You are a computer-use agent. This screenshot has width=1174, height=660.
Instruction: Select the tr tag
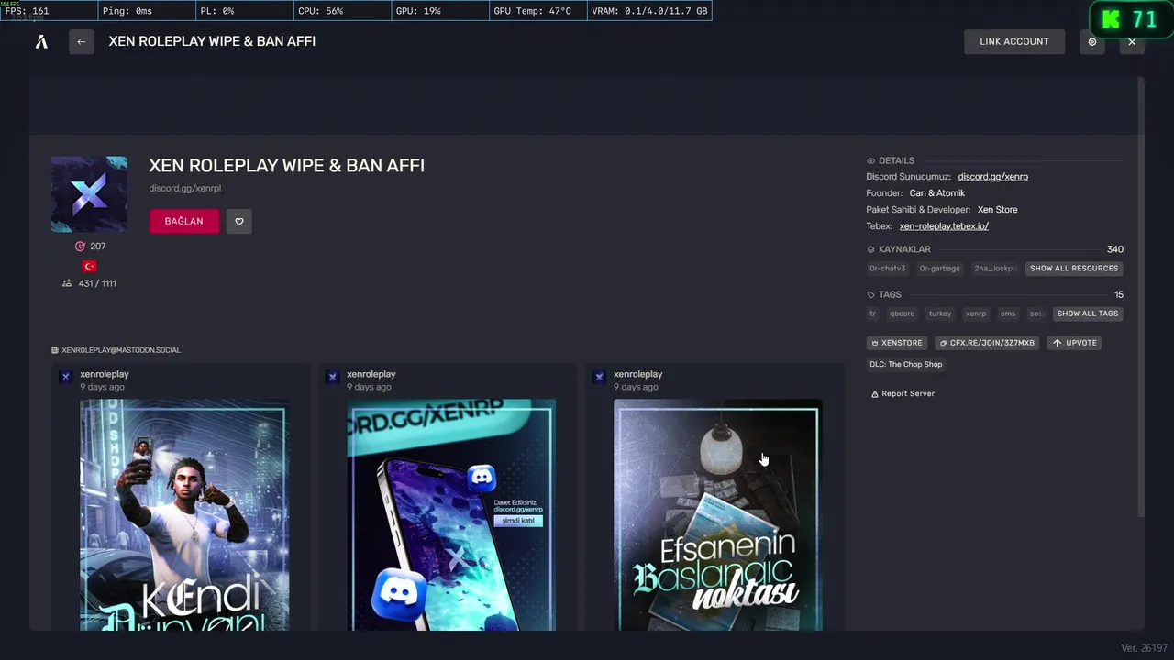(x=873, y=313)
